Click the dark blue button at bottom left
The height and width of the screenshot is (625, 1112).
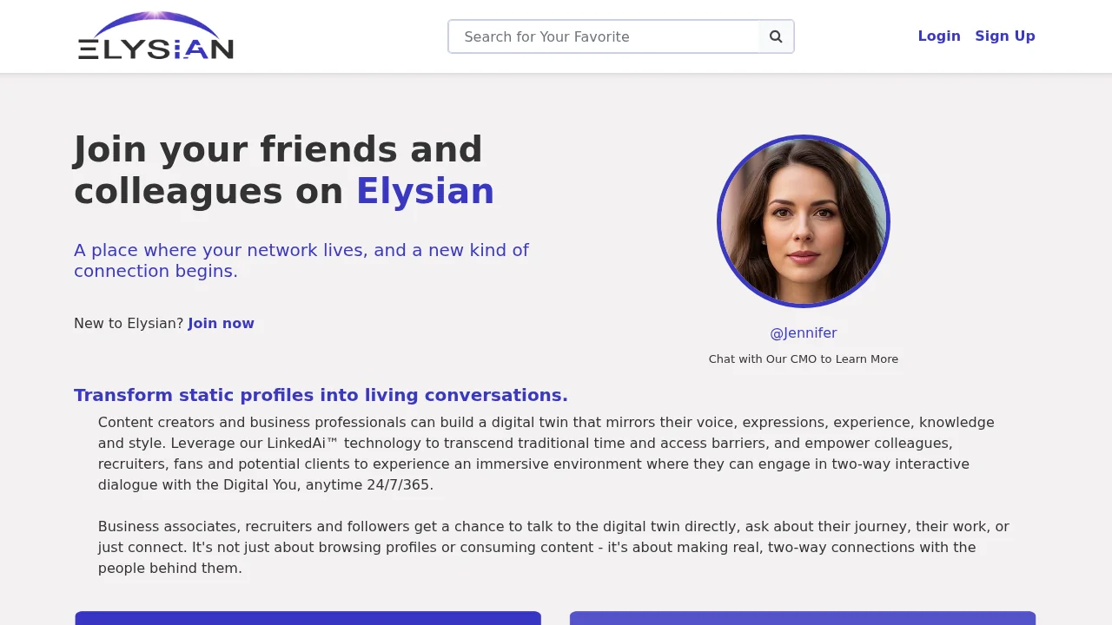pyautogui.click(x=308, y=620)
